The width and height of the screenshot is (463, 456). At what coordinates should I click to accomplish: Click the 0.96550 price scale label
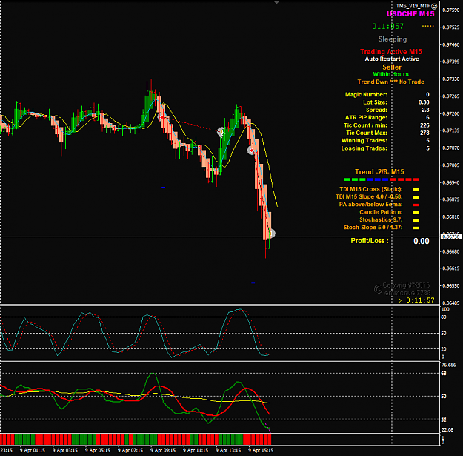(x=451, y=286)
